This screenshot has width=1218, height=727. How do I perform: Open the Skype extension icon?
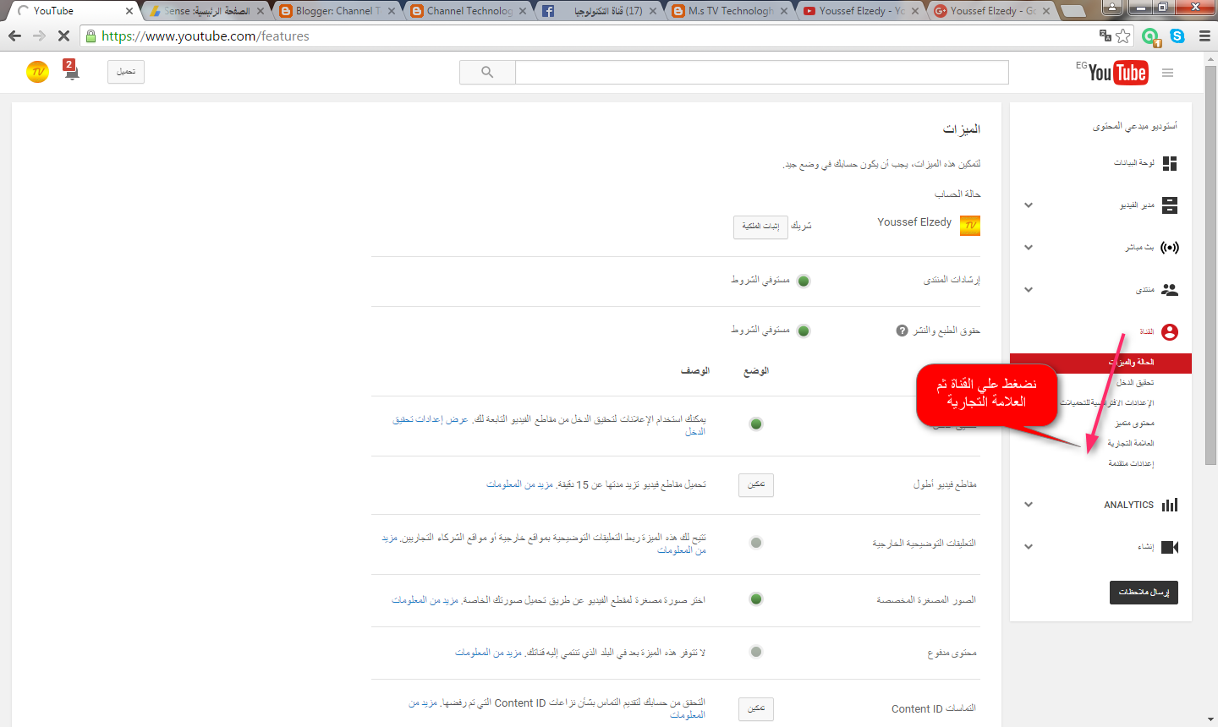pos(1177,36)
